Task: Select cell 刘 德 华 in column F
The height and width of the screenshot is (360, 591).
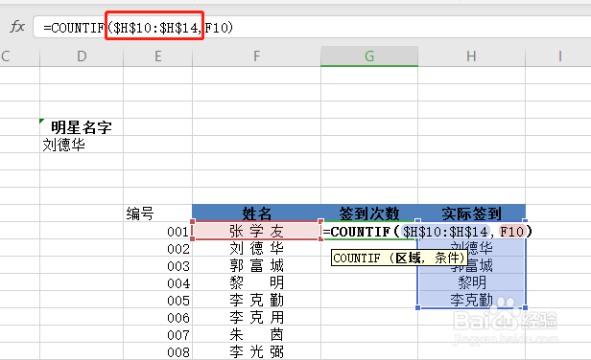Action: [x=257, y=248]
